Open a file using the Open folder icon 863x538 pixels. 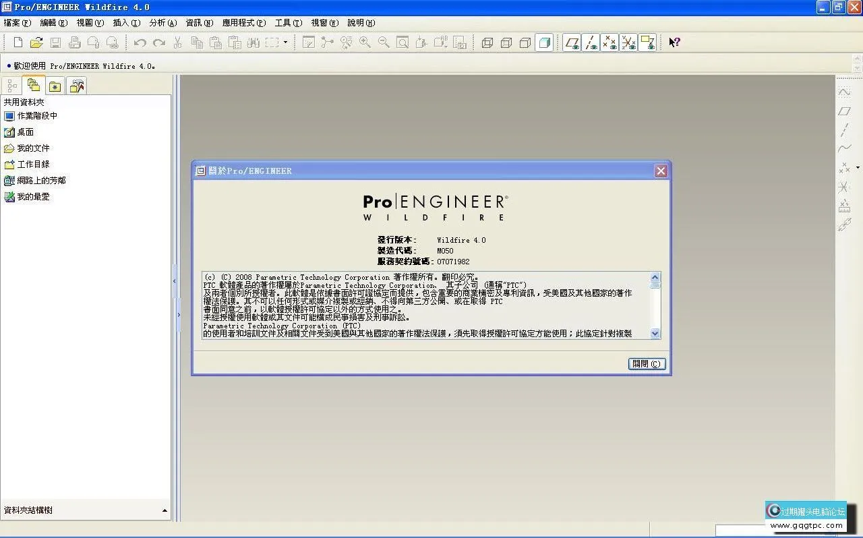[38, 42]
